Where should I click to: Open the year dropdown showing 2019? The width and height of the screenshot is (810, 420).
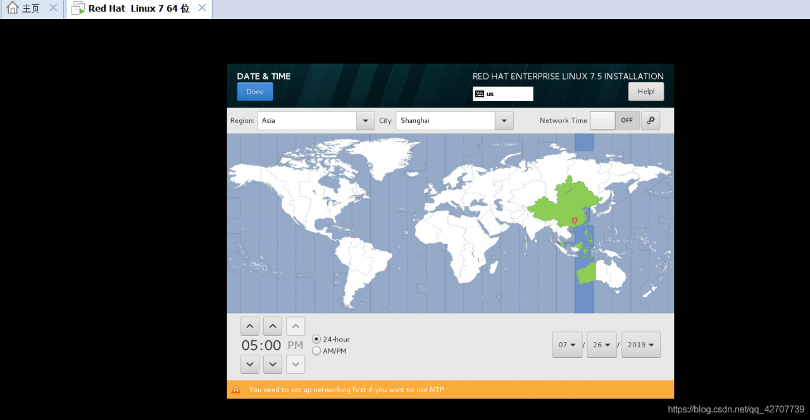coord(641,345)
